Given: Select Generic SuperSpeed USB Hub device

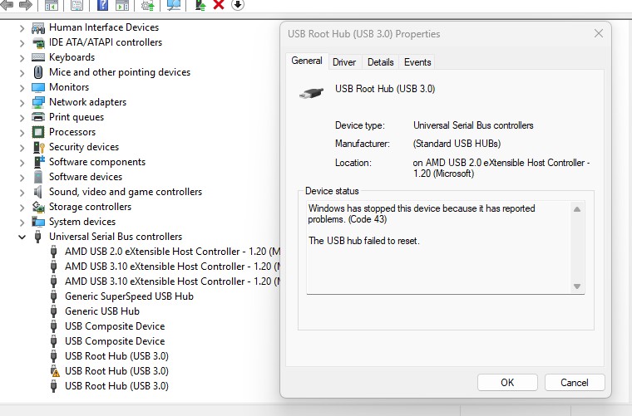Looking at the screenshot, I should [129, 296].
